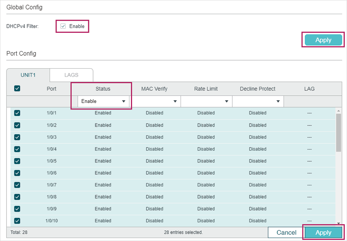Uncheck the checkbox for port 1/0/10
This screenshot has width=347, height=241.
[17, 221]
